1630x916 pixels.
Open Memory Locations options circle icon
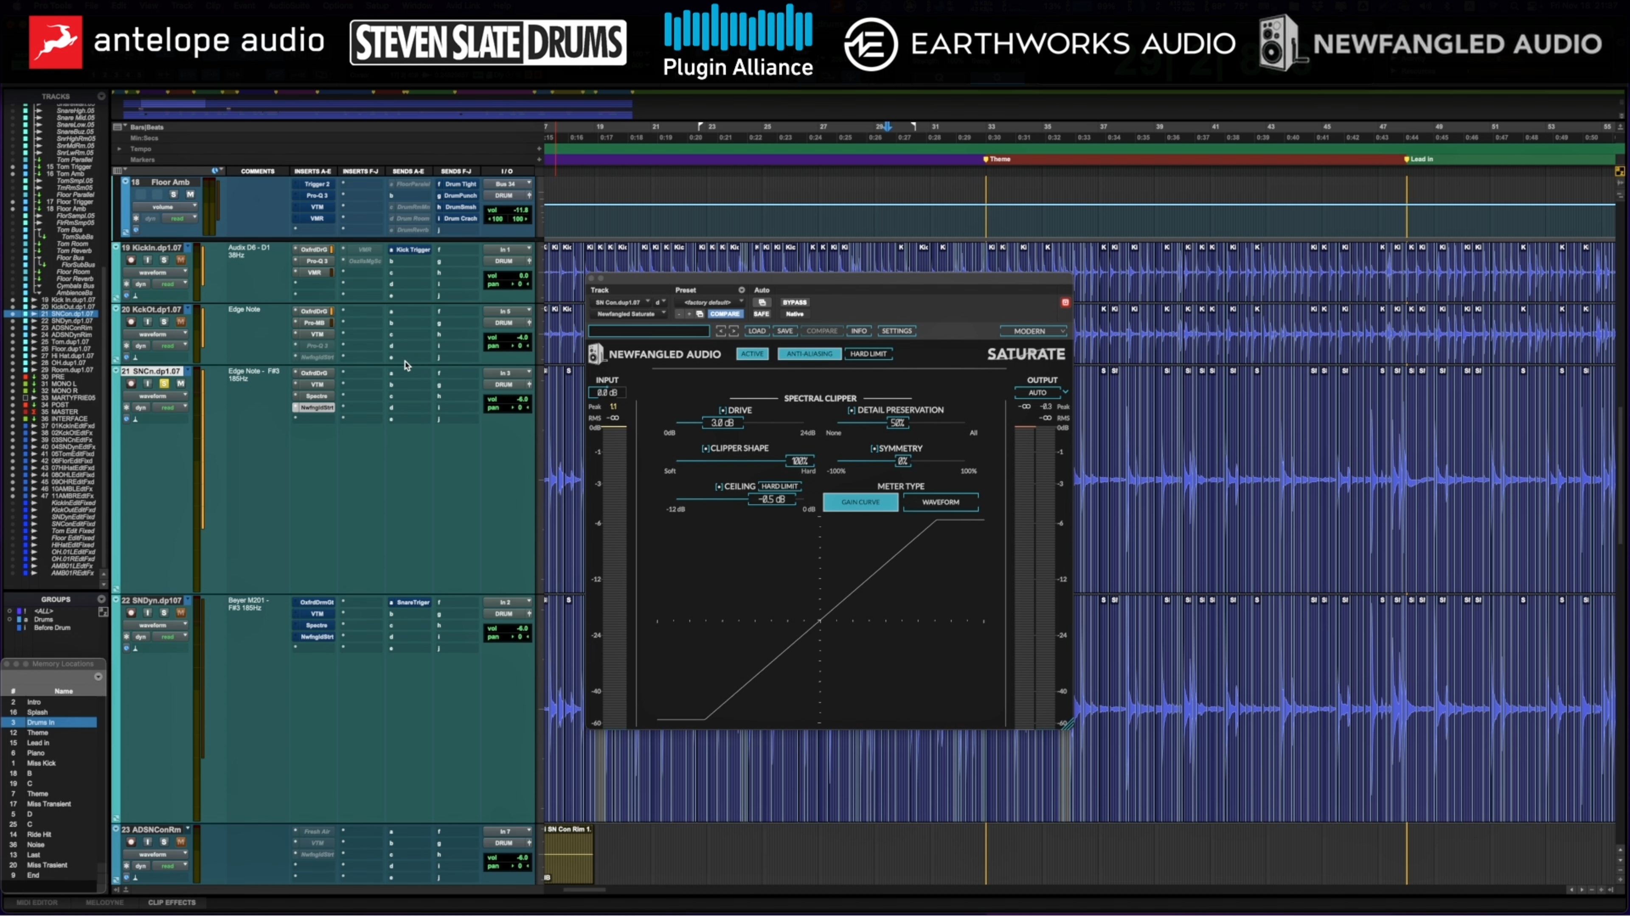click(98, 677)
